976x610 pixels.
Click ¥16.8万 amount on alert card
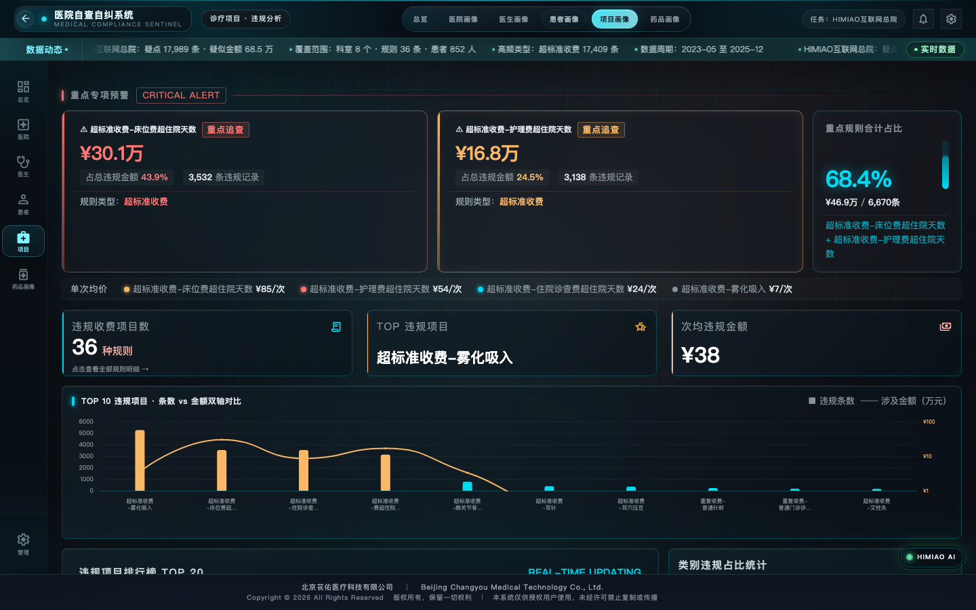[487, 154]
